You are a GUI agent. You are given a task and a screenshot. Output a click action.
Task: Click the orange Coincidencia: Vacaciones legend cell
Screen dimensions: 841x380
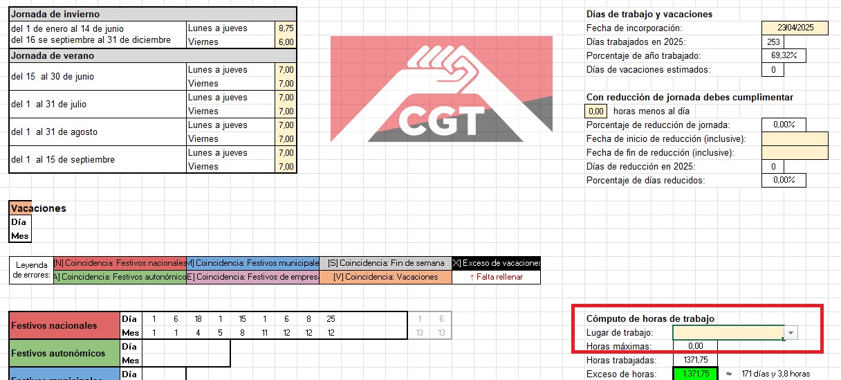click(x=385, y=277)
